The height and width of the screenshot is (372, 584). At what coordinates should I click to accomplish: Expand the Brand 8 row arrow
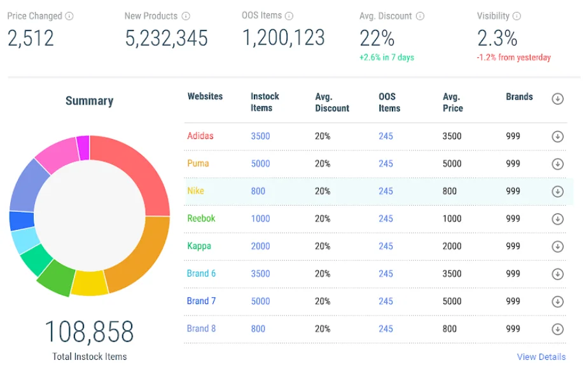point(558,329)
